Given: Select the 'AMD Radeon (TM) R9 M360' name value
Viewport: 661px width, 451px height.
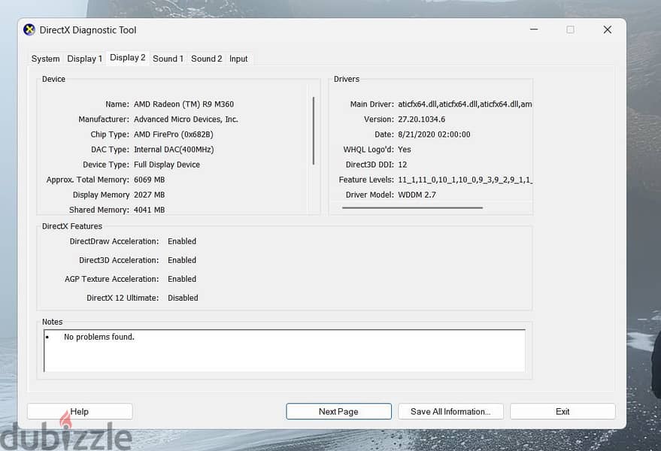Looking at the screenshot, I should click(x=183, y=104).
